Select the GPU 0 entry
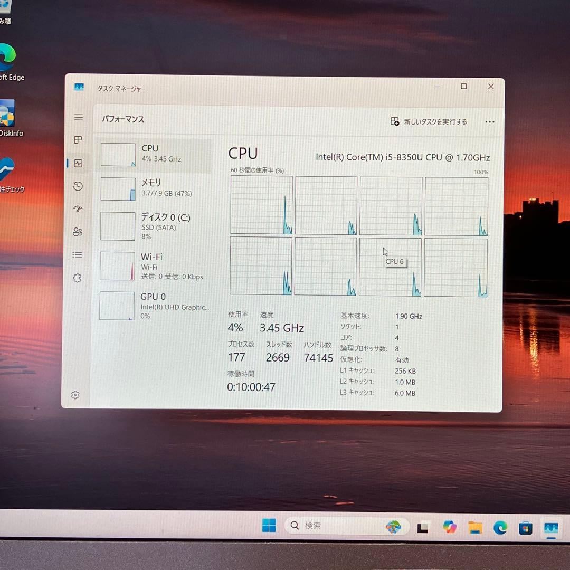This screenshot has width=570, height=570. [154, 306]
